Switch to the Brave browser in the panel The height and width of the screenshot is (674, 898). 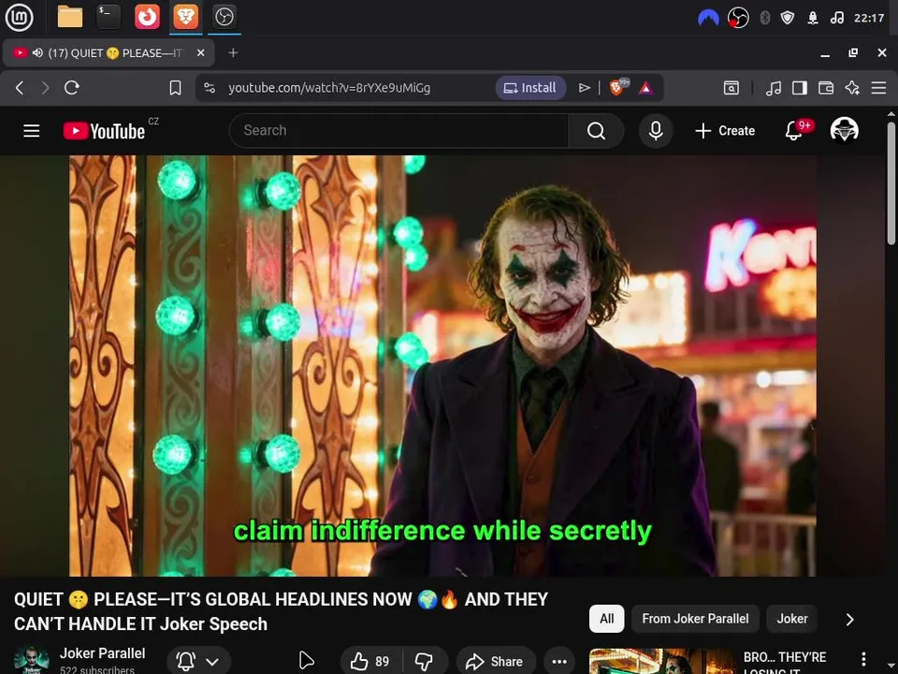pos(185,17)
